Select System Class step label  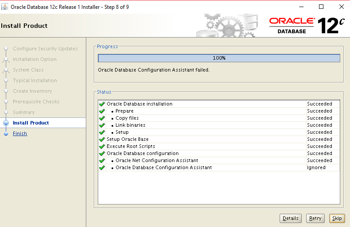[x=28, y=70]
